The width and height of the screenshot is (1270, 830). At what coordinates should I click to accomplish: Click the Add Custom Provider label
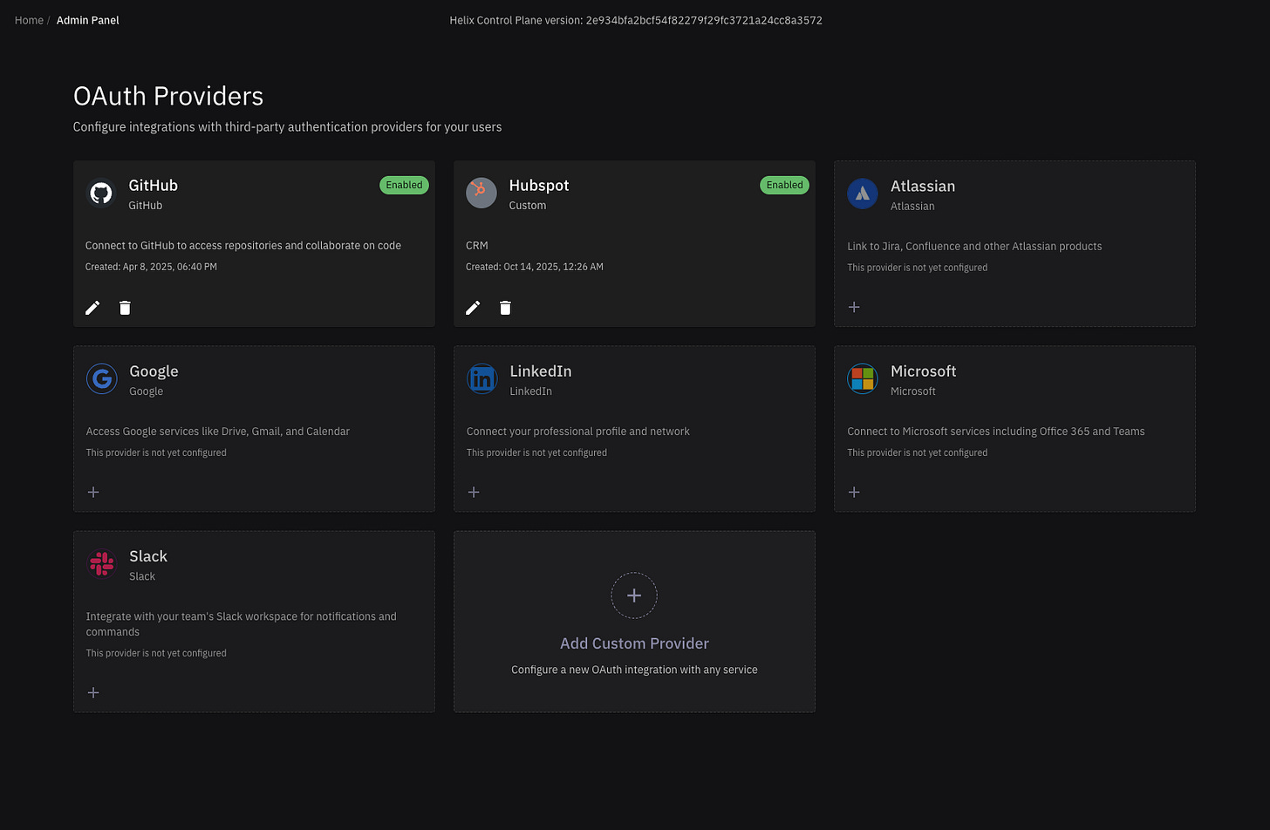click(634, 643)
